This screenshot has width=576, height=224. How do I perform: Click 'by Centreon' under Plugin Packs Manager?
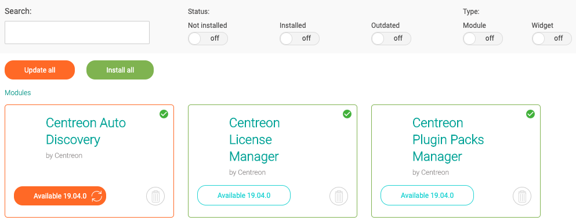coord(430,172)
